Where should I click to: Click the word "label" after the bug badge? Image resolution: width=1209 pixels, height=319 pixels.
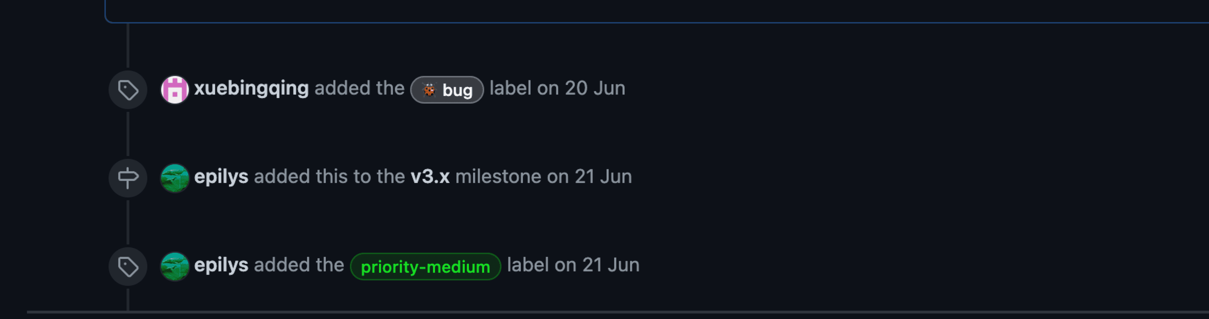click(x=510, y=88)
